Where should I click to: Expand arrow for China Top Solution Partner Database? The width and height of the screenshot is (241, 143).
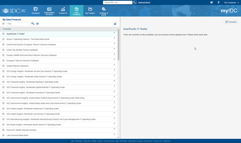coord(114,49)
